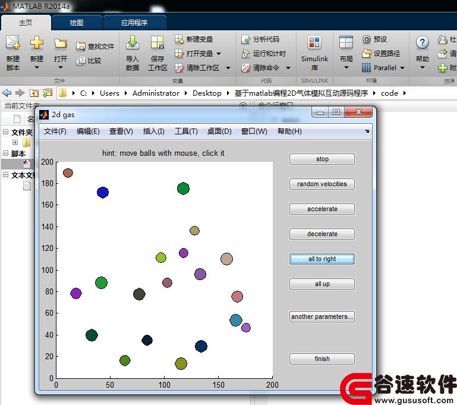Click the all up button

[322, 284]
